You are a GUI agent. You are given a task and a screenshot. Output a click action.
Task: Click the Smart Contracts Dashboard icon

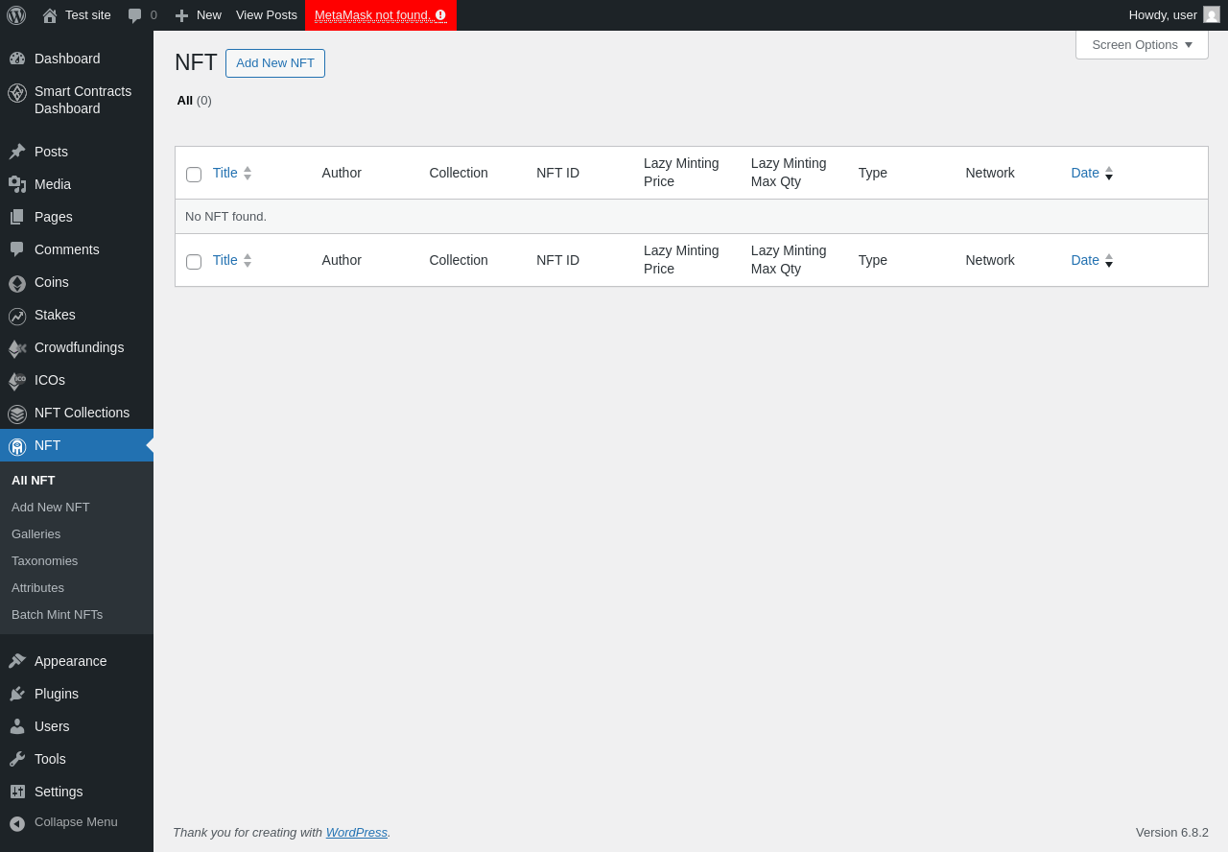17,93
